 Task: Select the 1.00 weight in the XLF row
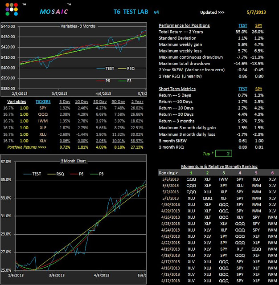point(24,128)
